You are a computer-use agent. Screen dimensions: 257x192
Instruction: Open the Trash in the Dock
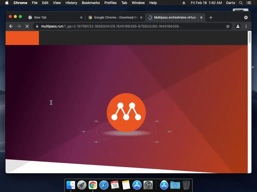186,185
